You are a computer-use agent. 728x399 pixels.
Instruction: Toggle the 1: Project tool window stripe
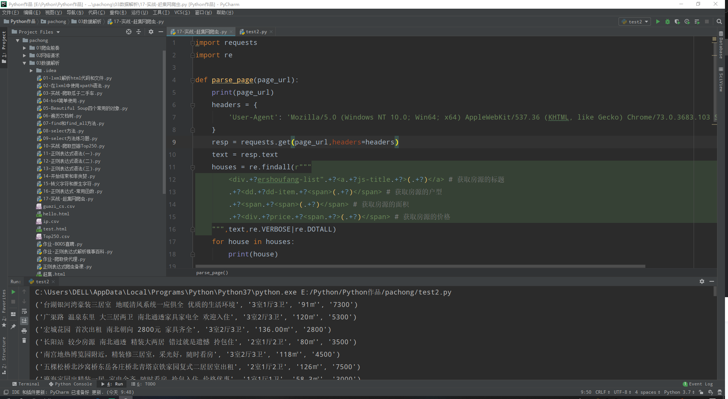[x=4, y=48]
